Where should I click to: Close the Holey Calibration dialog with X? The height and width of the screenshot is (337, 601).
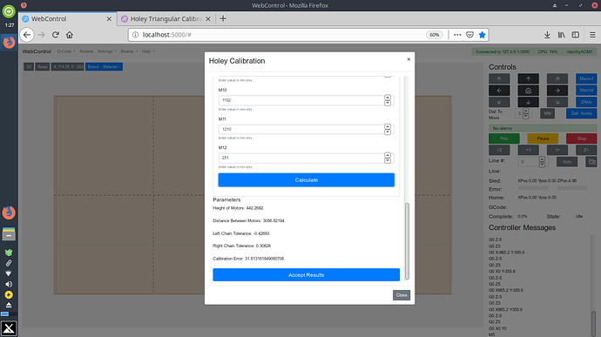[409, 59]
